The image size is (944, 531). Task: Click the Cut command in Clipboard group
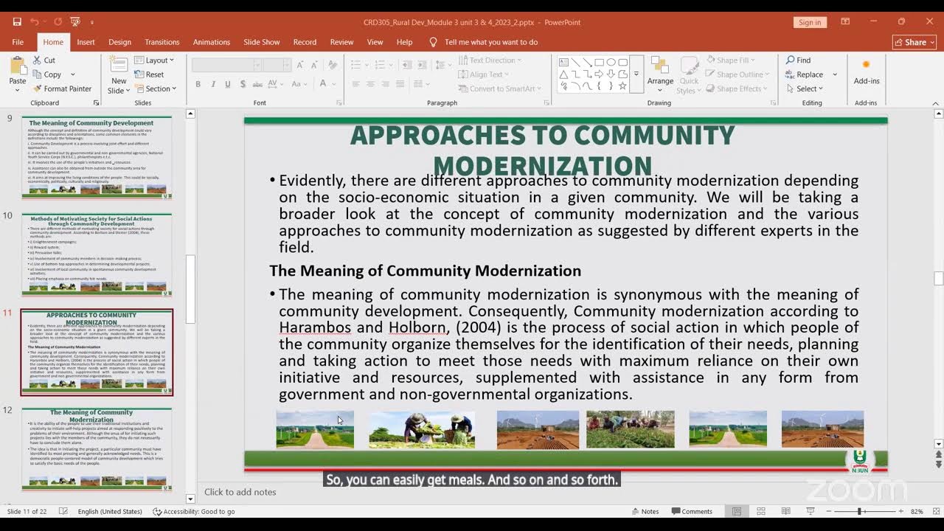(44, 60)
